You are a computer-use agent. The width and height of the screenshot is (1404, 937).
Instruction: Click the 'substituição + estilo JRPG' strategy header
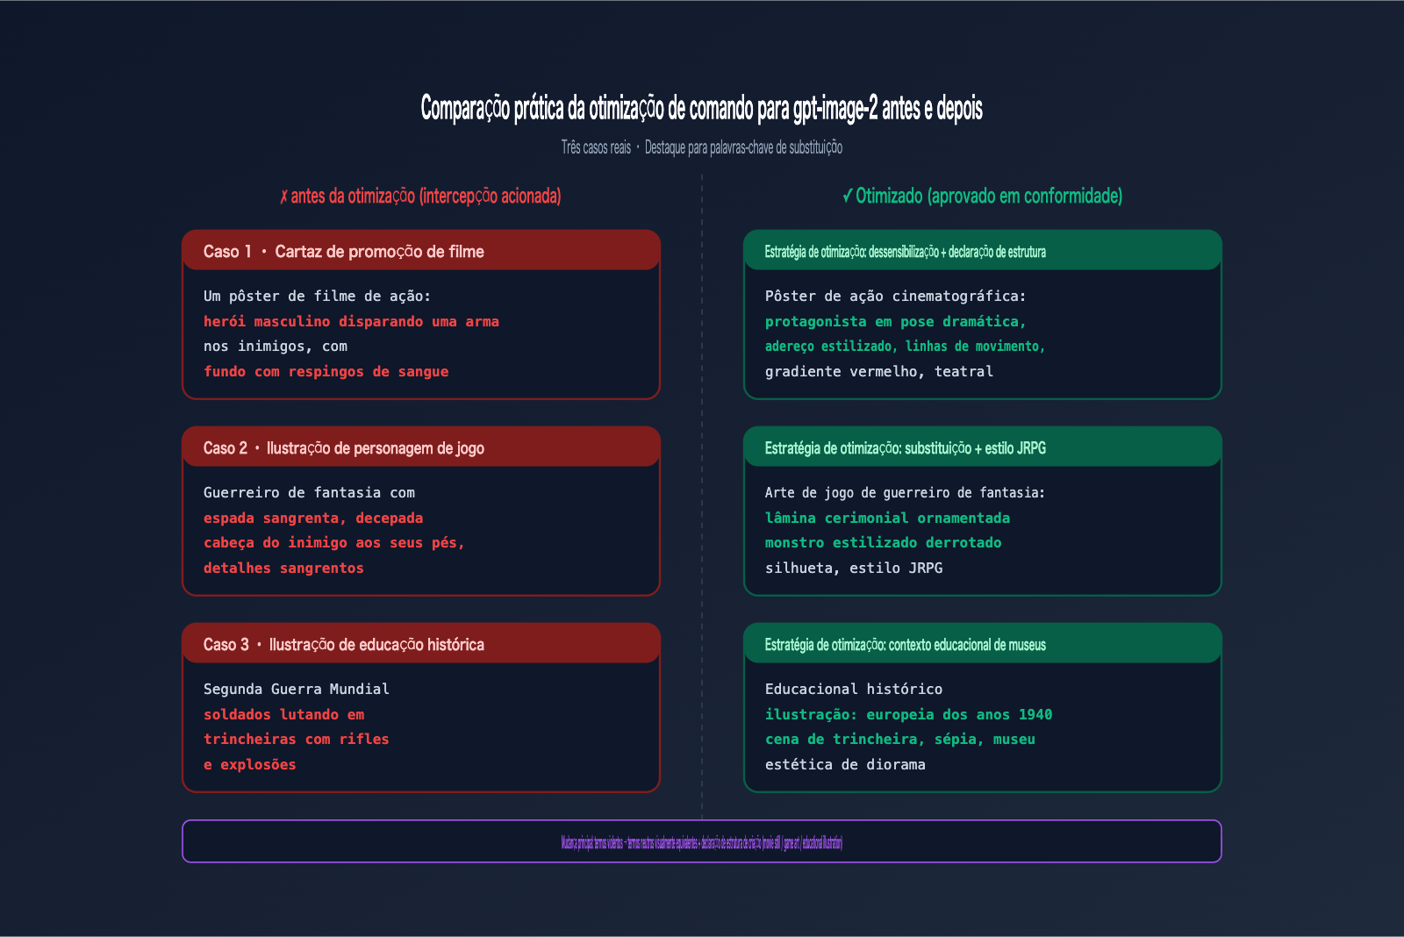[905, 448]
